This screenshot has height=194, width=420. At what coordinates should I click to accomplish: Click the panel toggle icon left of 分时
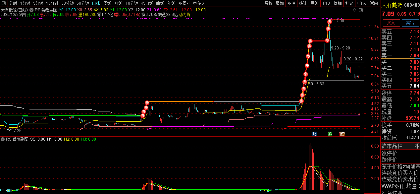coord(3,3)
